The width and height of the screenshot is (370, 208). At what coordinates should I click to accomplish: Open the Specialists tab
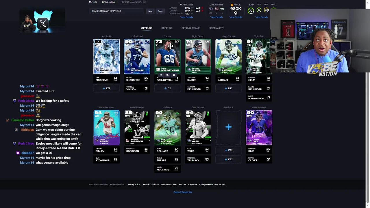(217, 28)
